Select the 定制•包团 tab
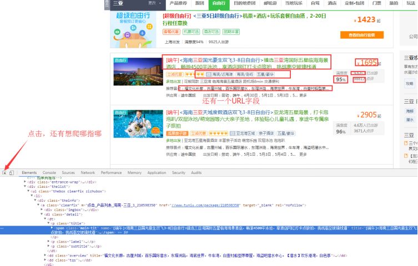 tap(354, 3)
